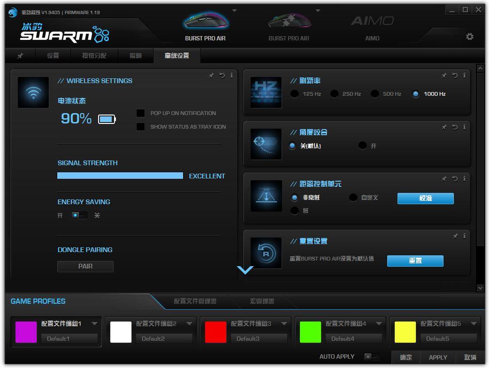The width and height of the screenshot is (490, 368).
Task: Reset the 角度咬合 angle snapping panel
Action: (455, 127)
